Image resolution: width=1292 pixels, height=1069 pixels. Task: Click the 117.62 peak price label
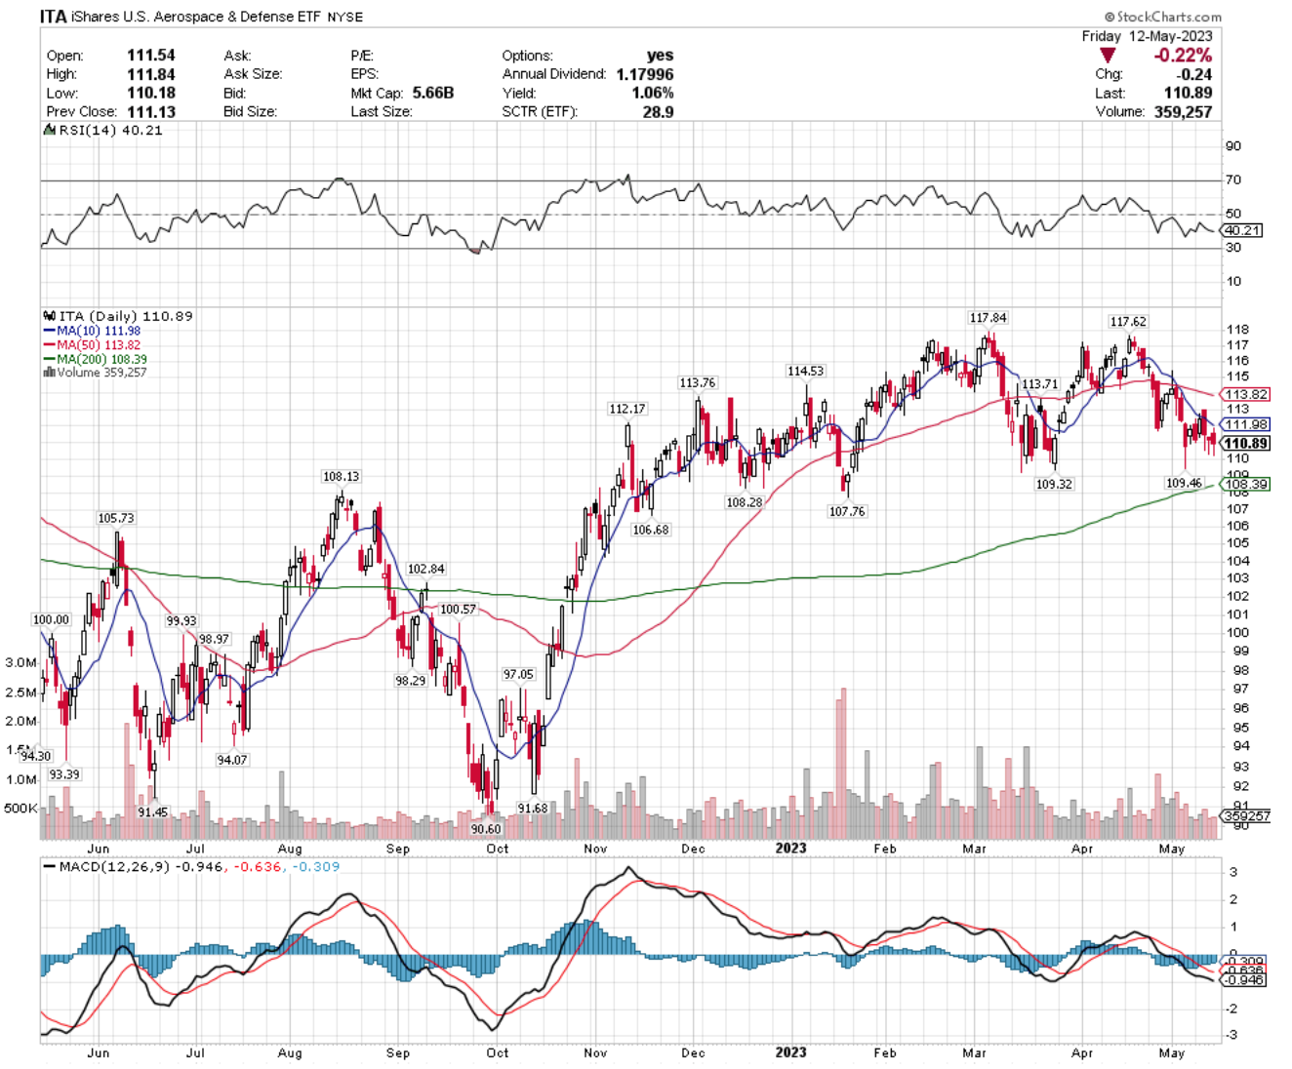coord(1128,322)
